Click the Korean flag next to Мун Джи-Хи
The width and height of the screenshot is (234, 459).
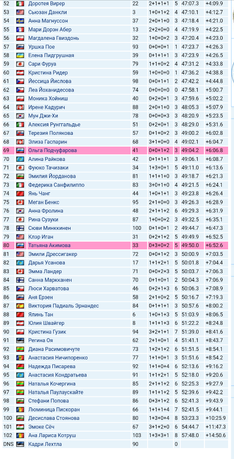coord(20,116)
